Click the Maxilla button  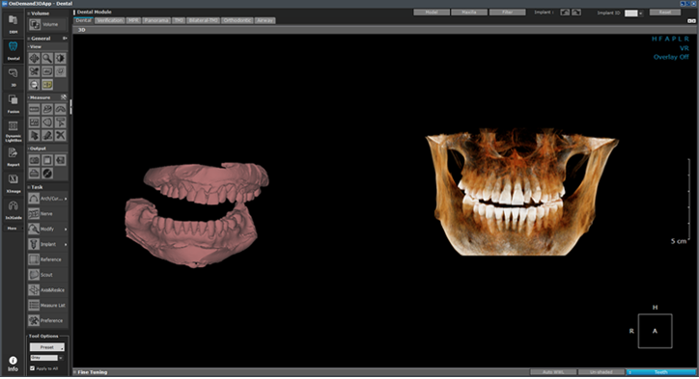469,13
